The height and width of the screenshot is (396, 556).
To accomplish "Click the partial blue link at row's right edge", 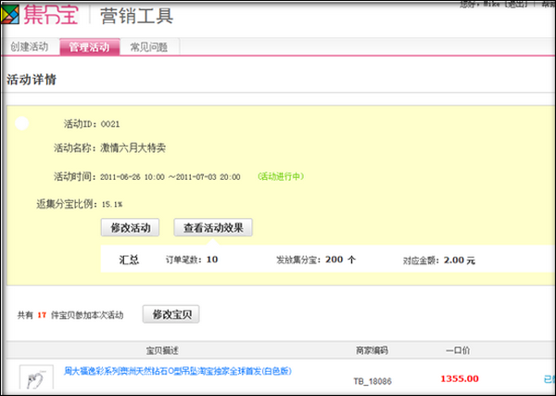I will click(550, 378).
